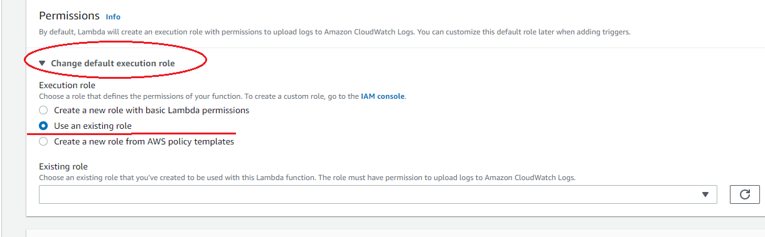Click the Permissions section heading
The image size is (765, 237).
click(69, 16)
